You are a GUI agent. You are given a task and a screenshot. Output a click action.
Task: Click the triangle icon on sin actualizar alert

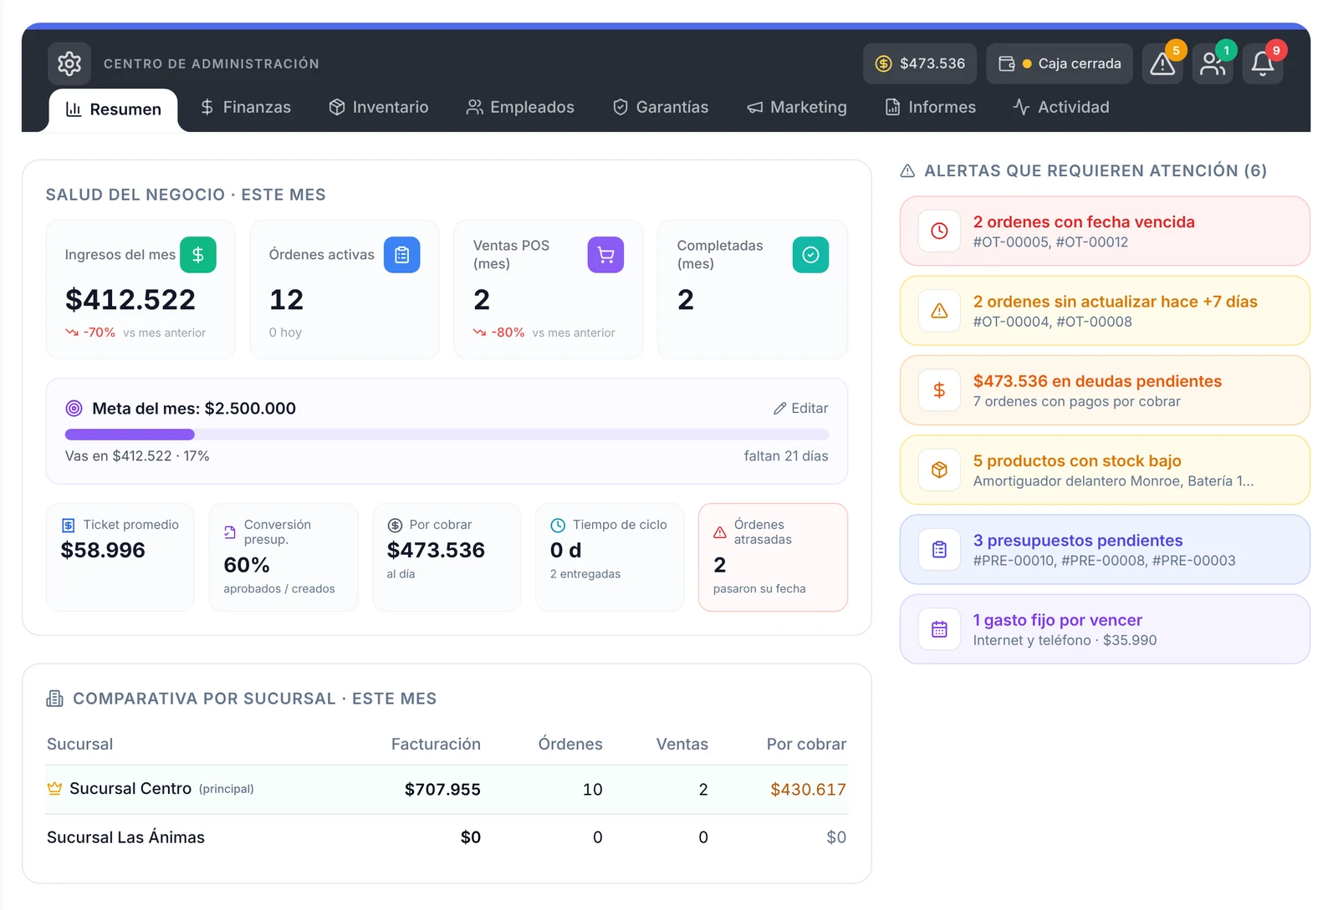[940, 311]
